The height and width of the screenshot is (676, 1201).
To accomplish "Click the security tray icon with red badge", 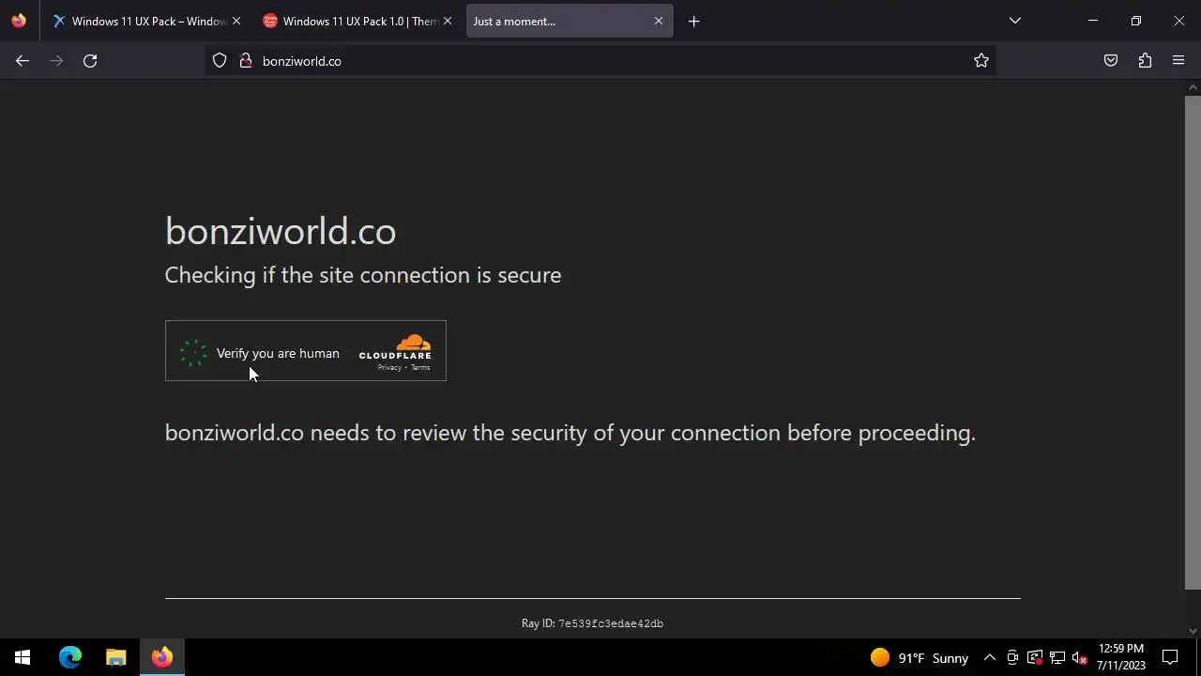I will (x=1035, y=658).
